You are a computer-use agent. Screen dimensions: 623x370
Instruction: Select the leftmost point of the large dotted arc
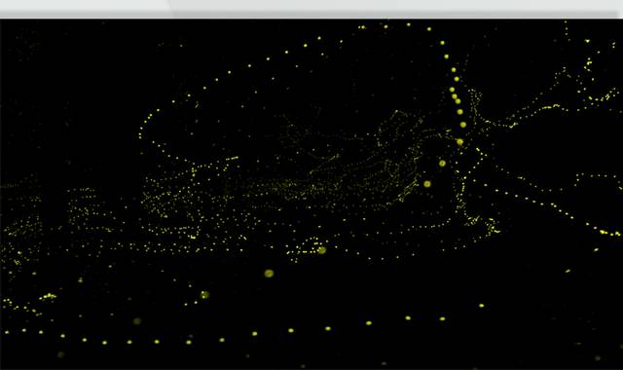pyautogui.click(x=140, y=136)
